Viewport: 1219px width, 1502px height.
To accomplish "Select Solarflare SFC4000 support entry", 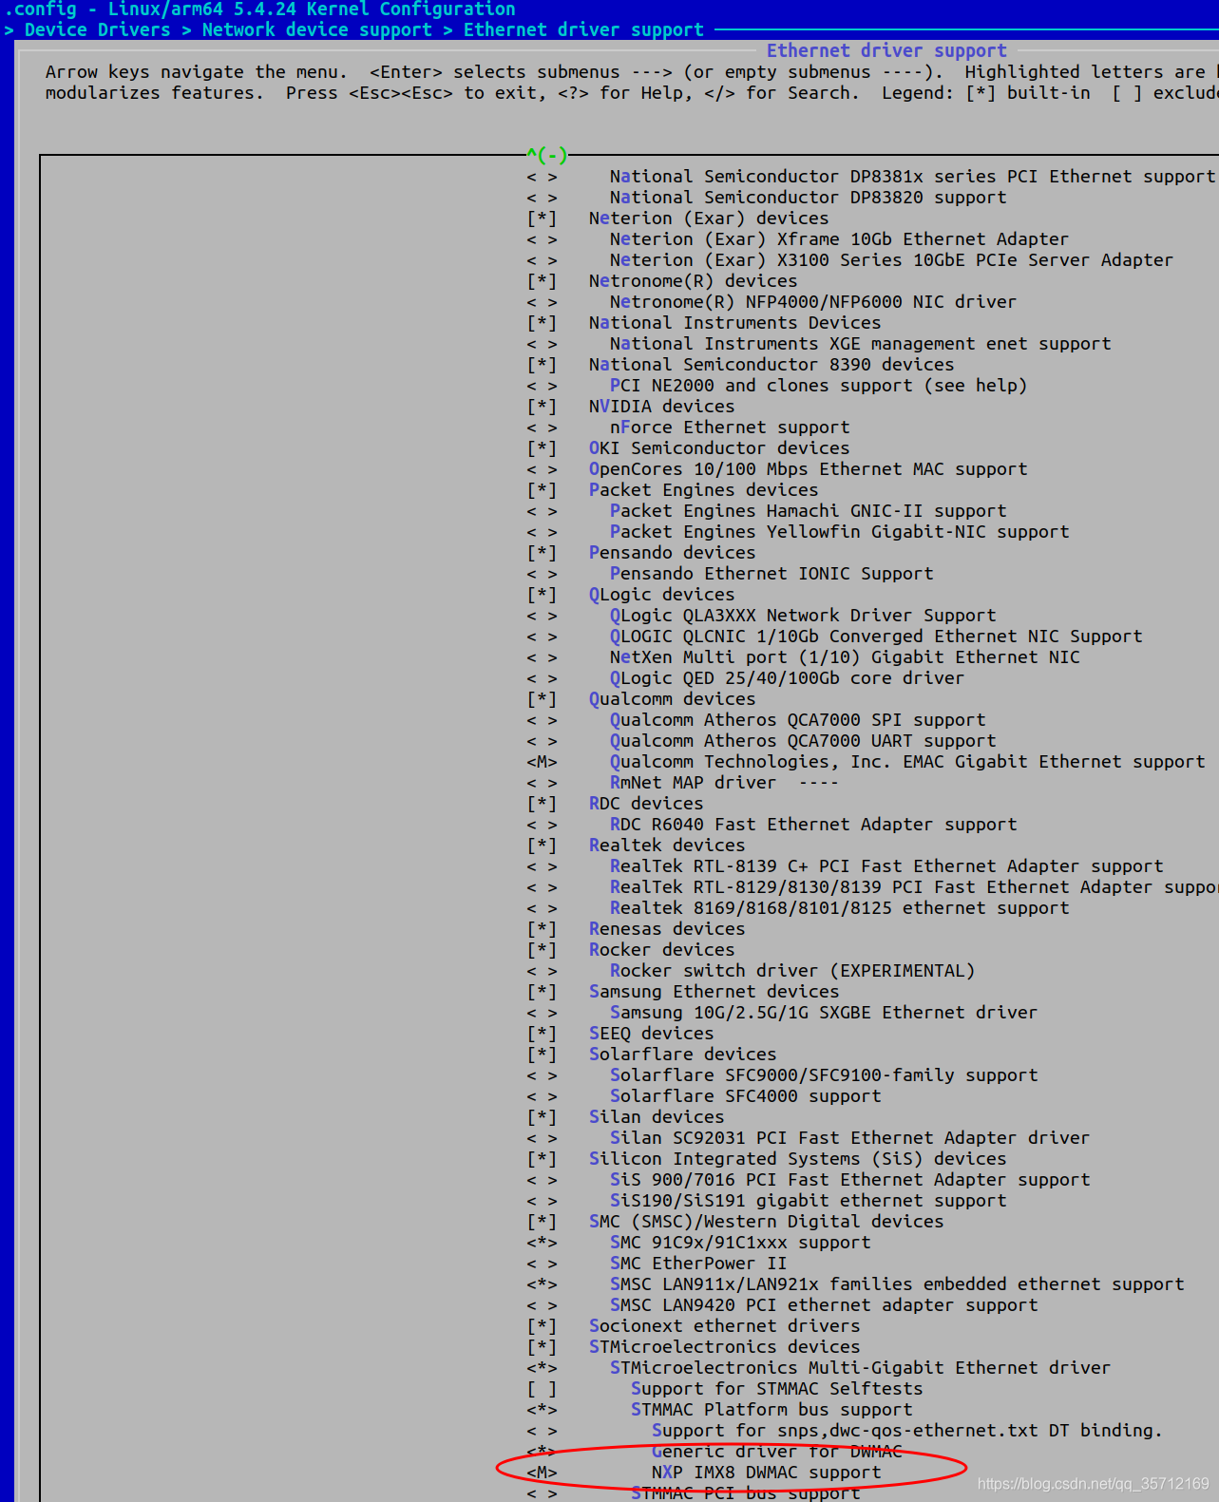I will click(745, 1096).
